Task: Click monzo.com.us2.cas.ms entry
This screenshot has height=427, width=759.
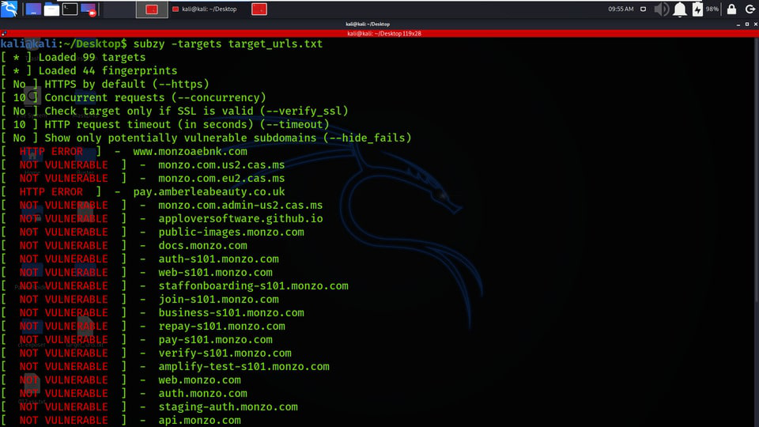Action: point(221,165)
